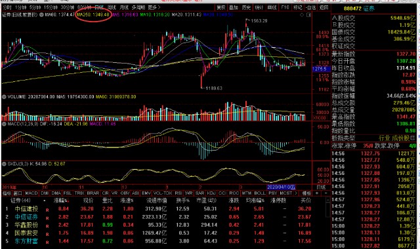Click the 返回 back button
The height and width of the screenshot is (249, 420).
click(324, 7)
